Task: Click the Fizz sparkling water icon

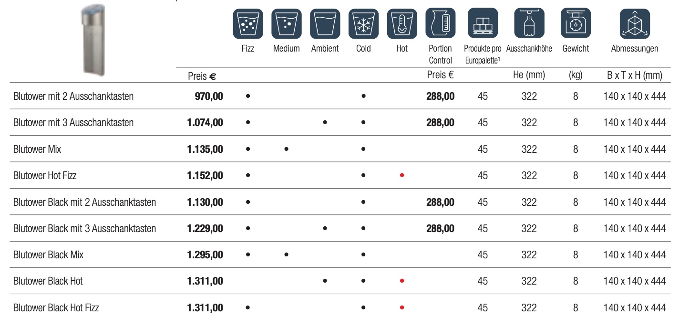Action: pyautogui.click(x=248, y=24)
